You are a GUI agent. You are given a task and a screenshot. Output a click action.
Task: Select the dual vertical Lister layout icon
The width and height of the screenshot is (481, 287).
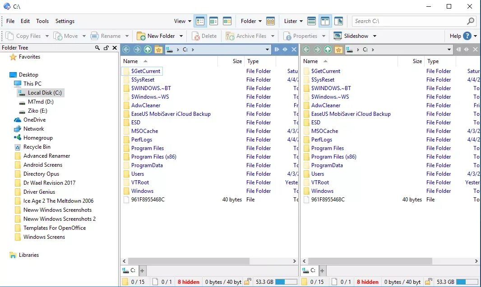(325, 21)
